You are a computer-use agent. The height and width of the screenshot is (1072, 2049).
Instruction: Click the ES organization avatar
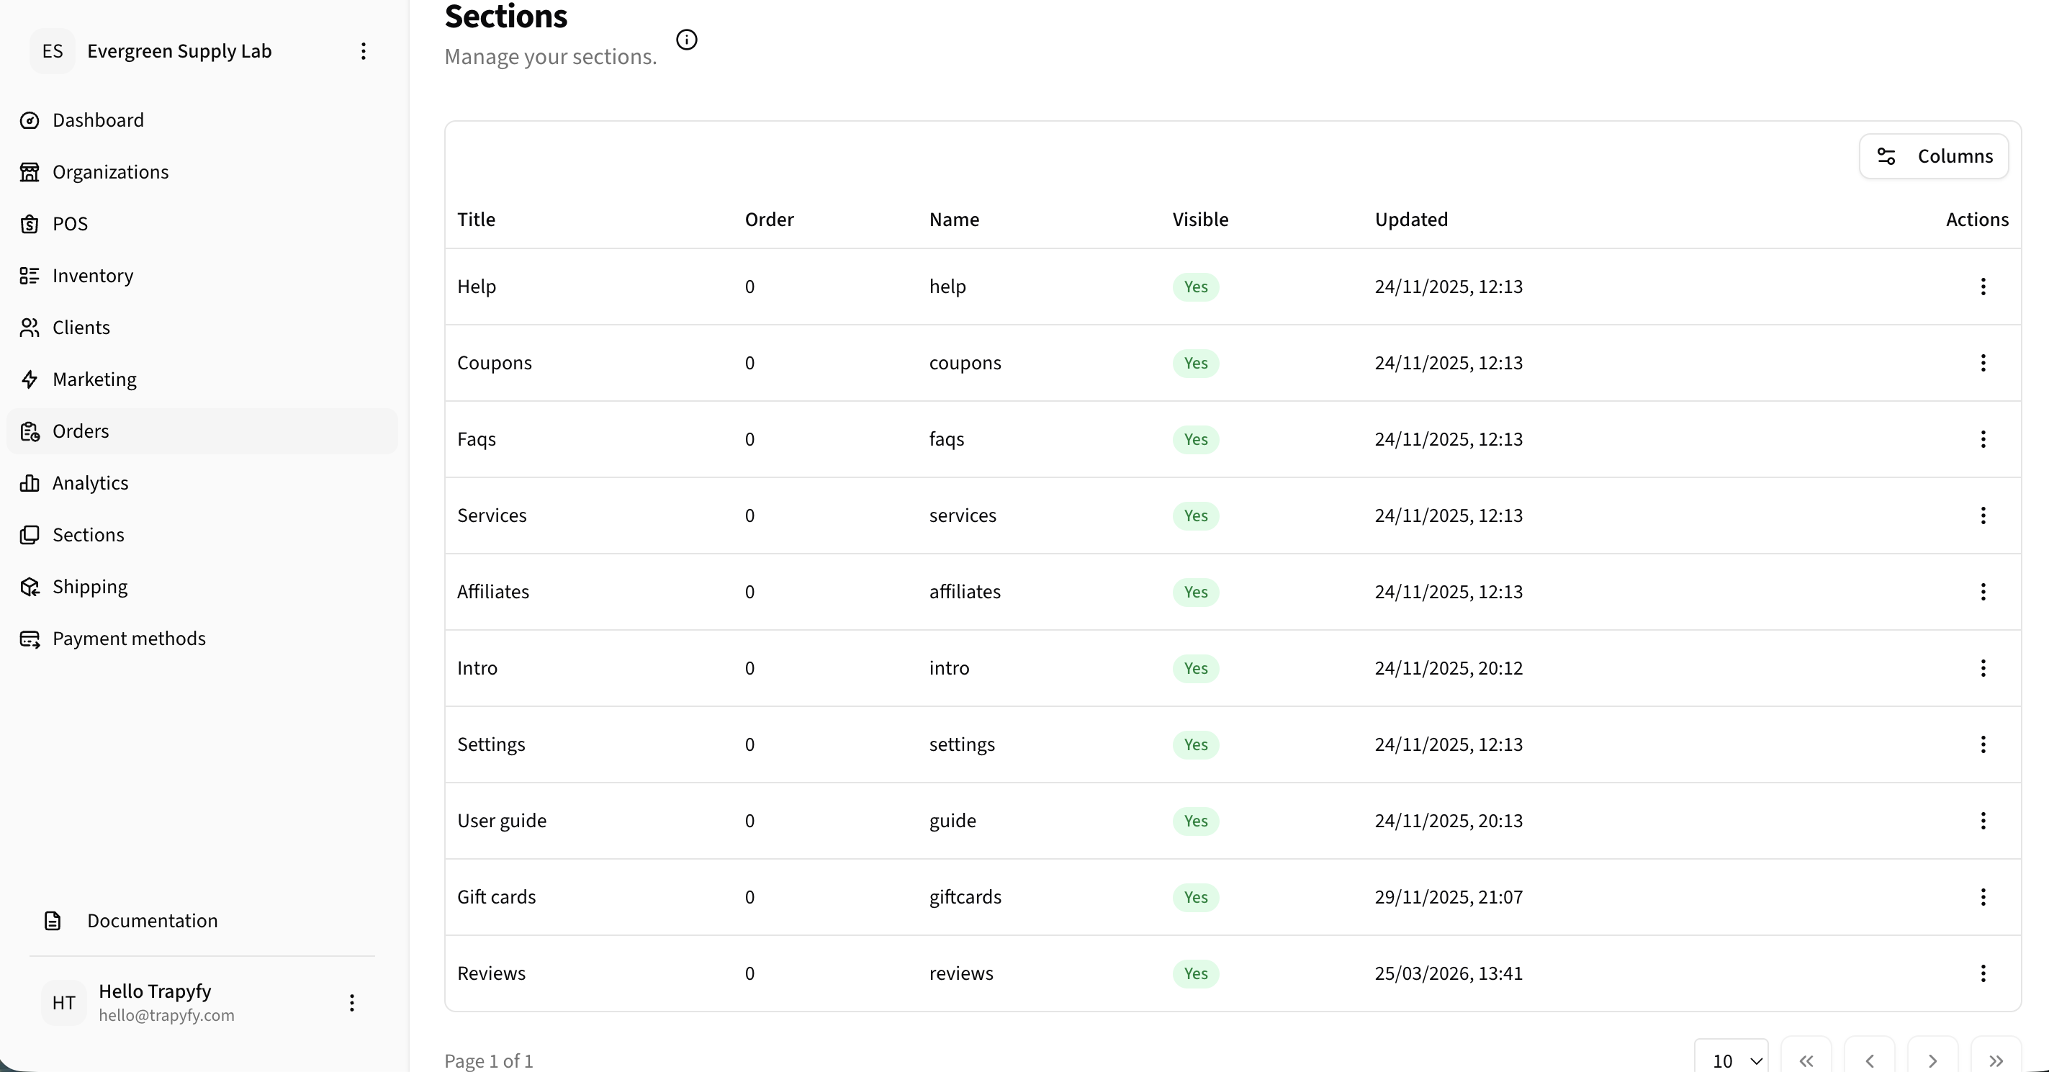[x=53, y=51]
